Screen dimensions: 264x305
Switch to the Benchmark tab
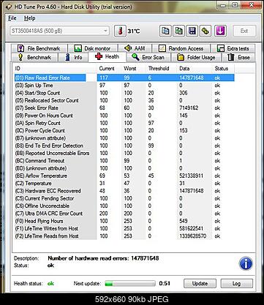34,57
